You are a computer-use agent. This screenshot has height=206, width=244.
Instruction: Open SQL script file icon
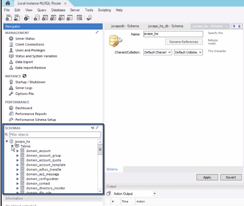pyautogui.click(x=17, y=18)
